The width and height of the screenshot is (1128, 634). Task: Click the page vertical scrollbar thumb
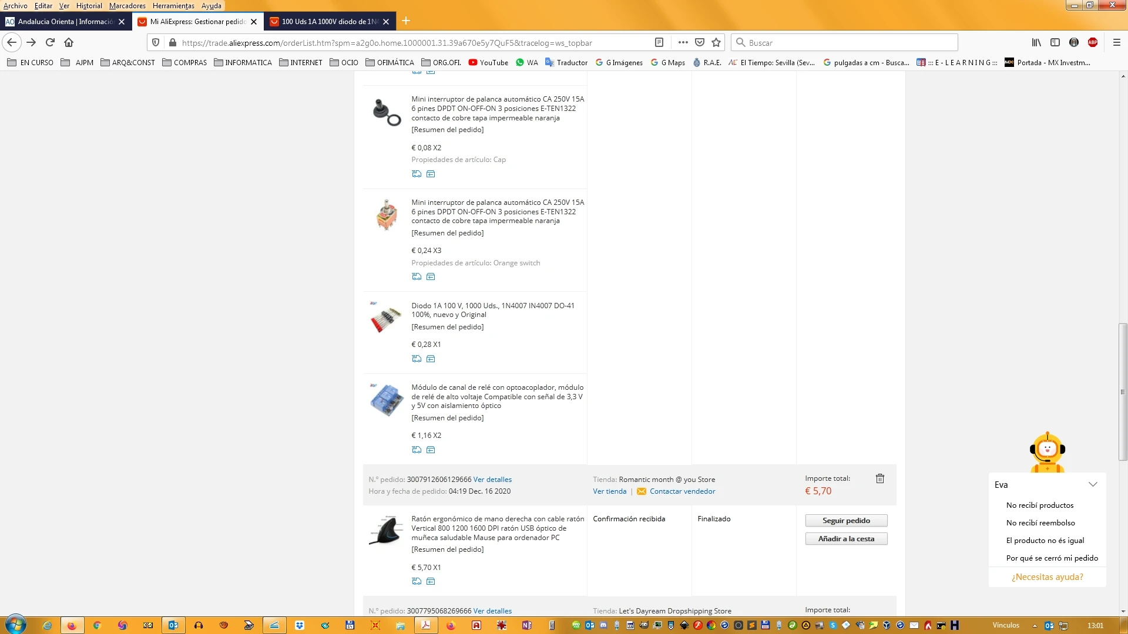pyautogui.click(x=1122, y=392)
